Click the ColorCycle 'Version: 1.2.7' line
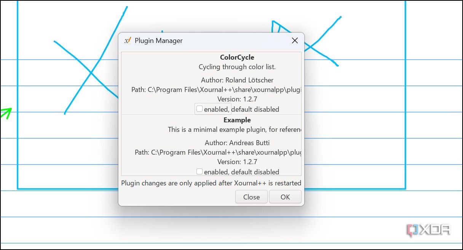The height and width of the screenshot is (250, 463). [237, 99]
